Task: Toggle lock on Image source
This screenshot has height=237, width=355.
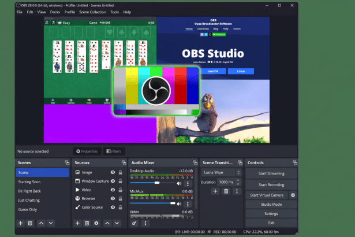Action: (x=121, y=172)
